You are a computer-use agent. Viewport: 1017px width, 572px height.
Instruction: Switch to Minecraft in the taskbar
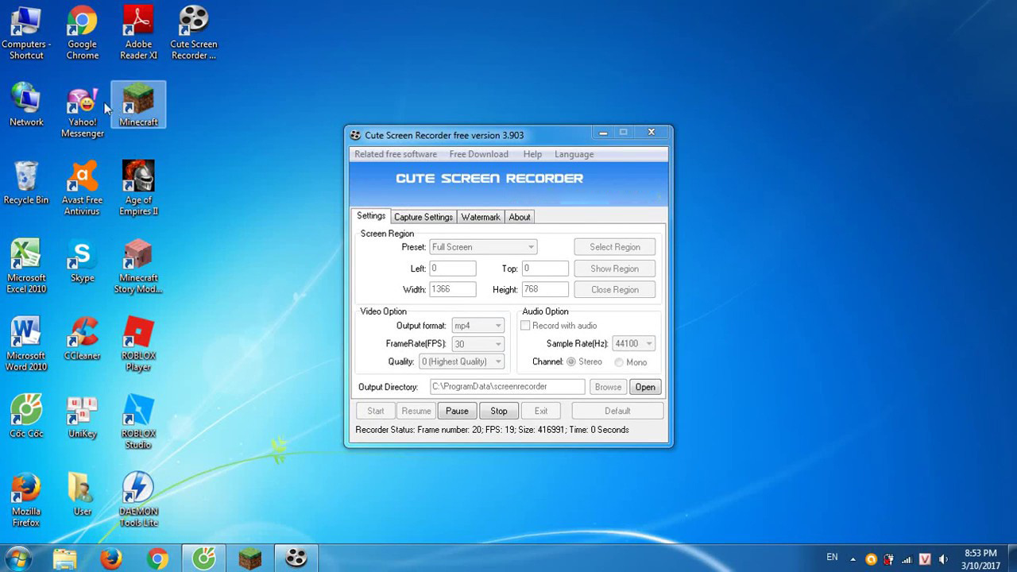tap(249, 558)
